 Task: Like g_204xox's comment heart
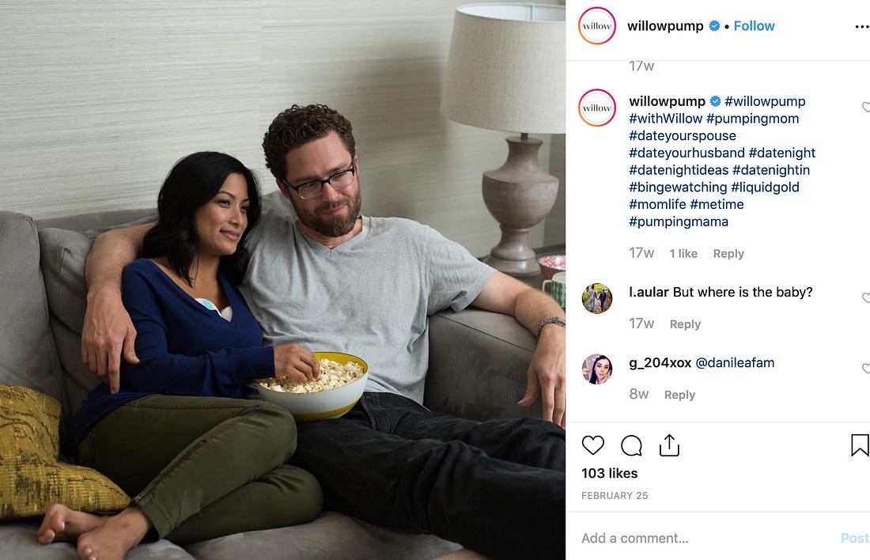[x=866, y=369]
